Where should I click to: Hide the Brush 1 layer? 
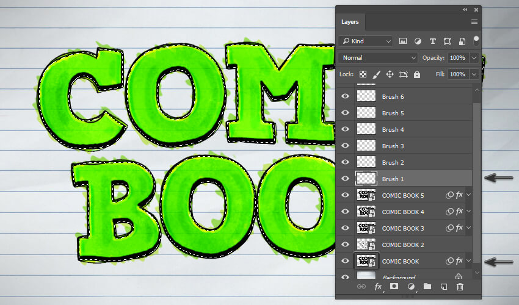coord(345,179)
